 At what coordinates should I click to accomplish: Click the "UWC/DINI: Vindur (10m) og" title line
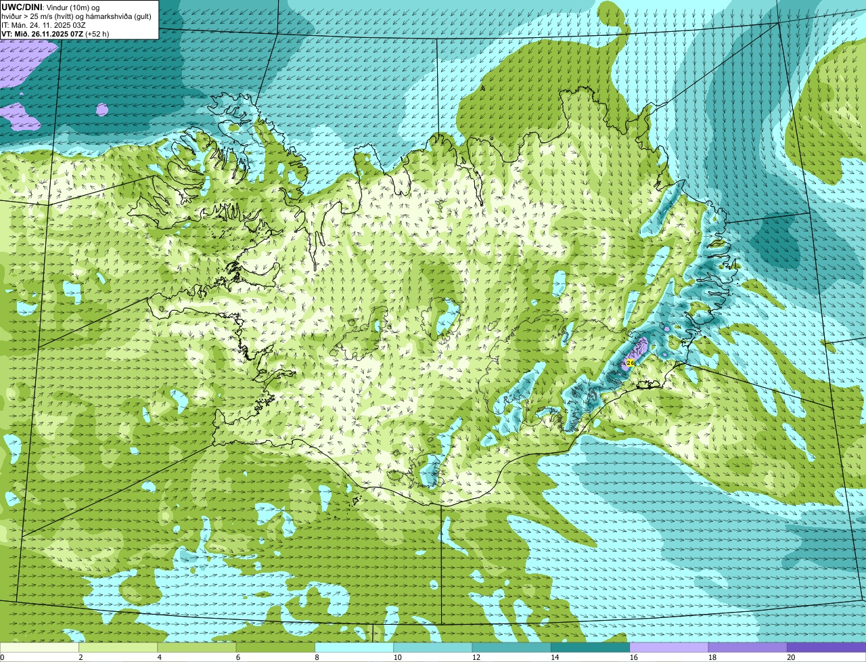pyautogui.click(x=51, y=7)
